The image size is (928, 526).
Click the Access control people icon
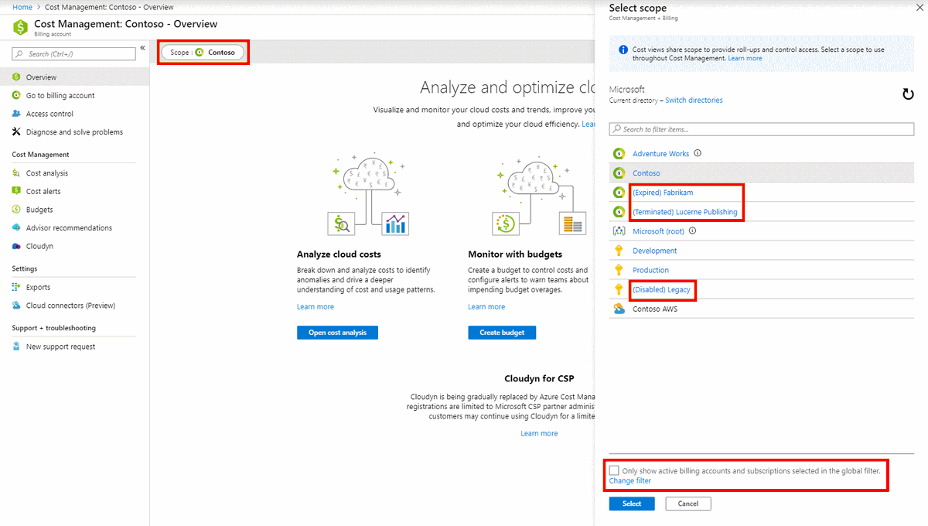coord(17,114)
